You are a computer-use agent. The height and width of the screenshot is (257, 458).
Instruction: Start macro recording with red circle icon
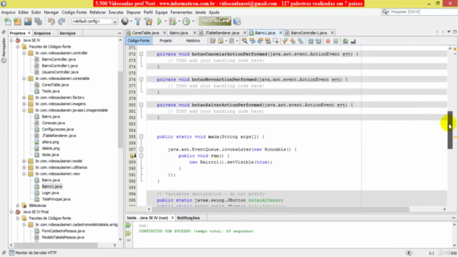pos(328,41)
